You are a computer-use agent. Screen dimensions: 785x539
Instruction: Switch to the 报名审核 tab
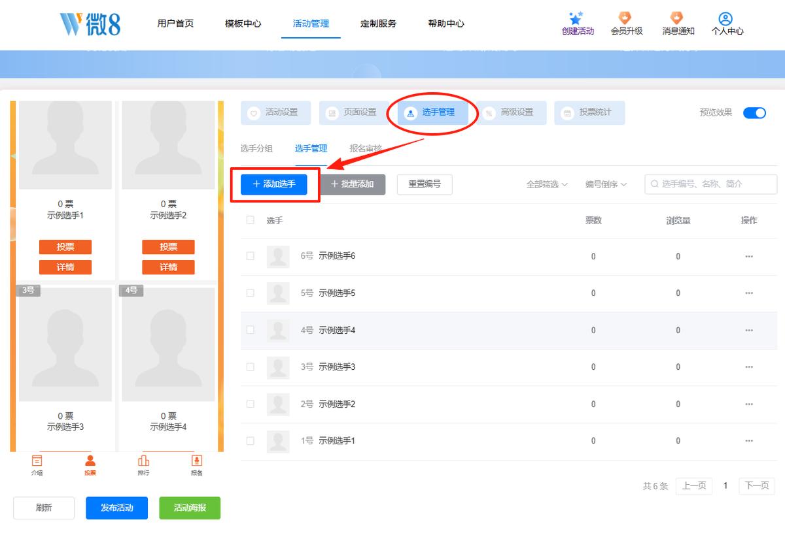(x=366, y=148)
